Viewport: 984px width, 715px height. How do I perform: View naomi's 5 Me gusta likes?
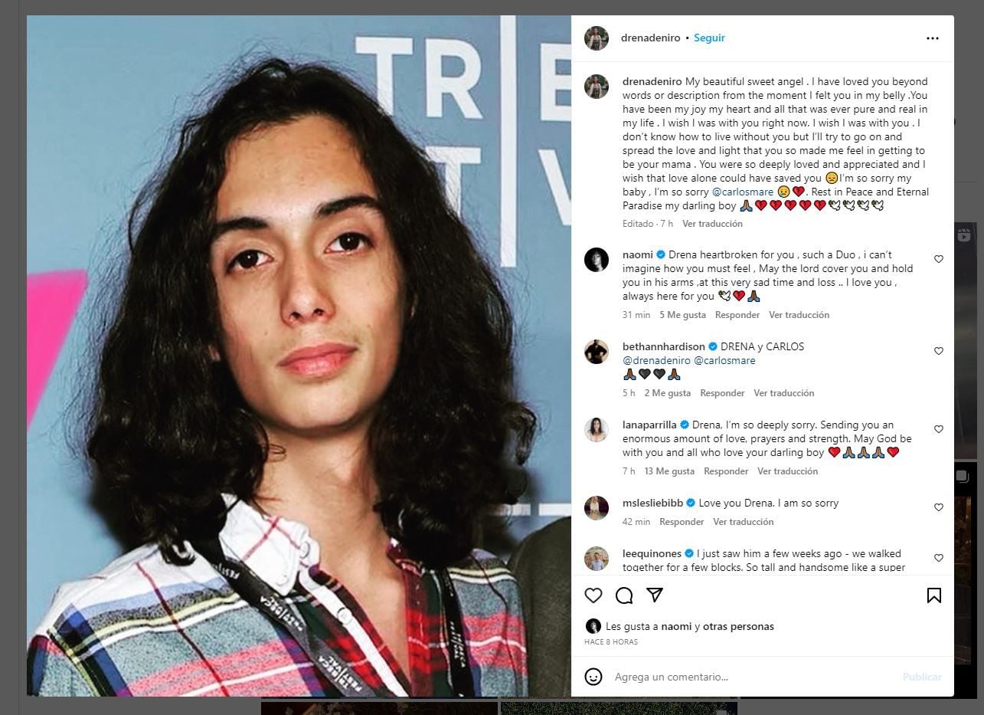tap(682, 315)
